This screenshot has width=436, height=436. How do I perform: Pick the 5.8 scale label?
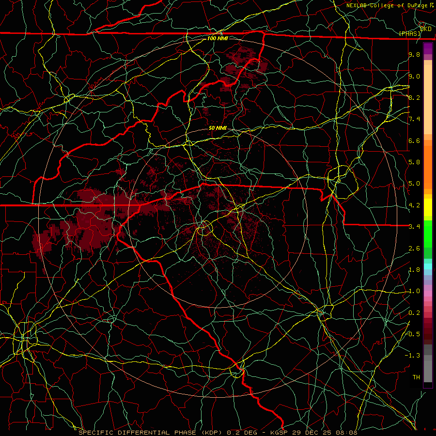pyautogui.click(x=414, y=162)
